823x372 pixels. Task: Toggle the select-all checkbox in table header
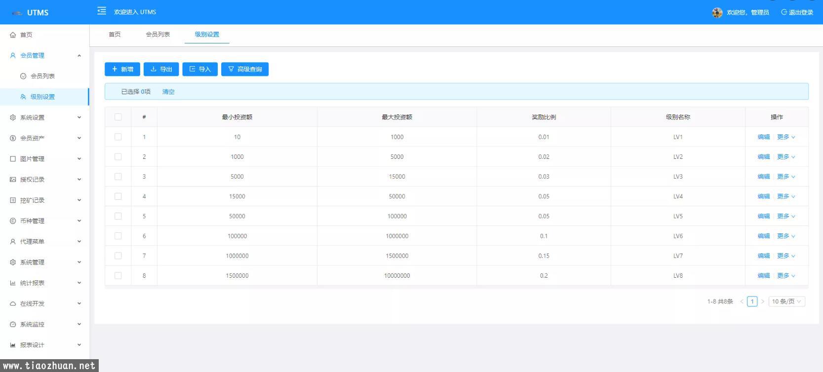click(118, 117)
